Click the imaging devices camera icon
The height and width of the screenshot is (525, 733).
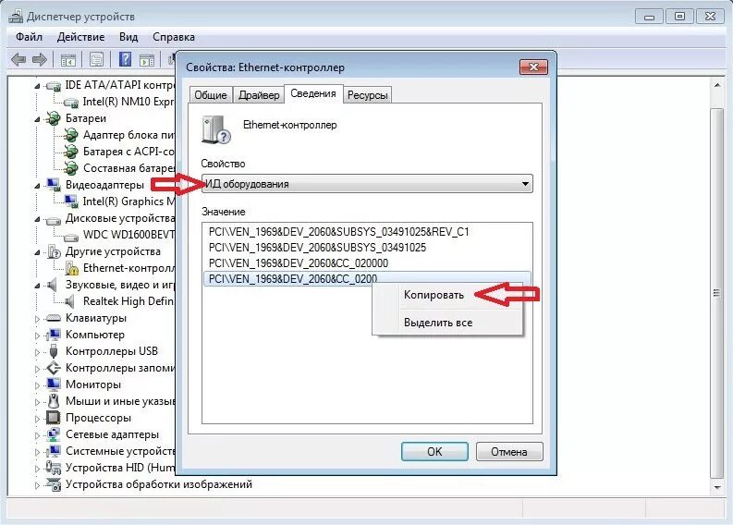coord(54,485)
